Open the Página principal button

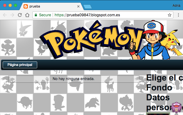[x=20, y=65]
